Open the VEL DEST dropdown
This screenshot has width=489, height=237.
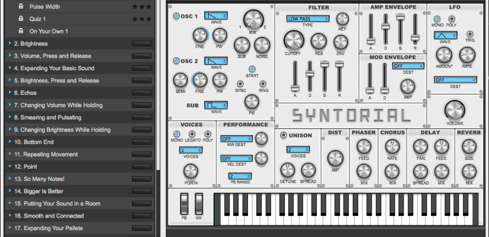(237, 159)
